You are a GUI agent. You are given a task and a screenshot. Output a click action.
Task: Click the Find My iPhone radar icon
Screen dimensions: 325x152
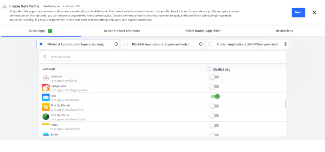46,117
